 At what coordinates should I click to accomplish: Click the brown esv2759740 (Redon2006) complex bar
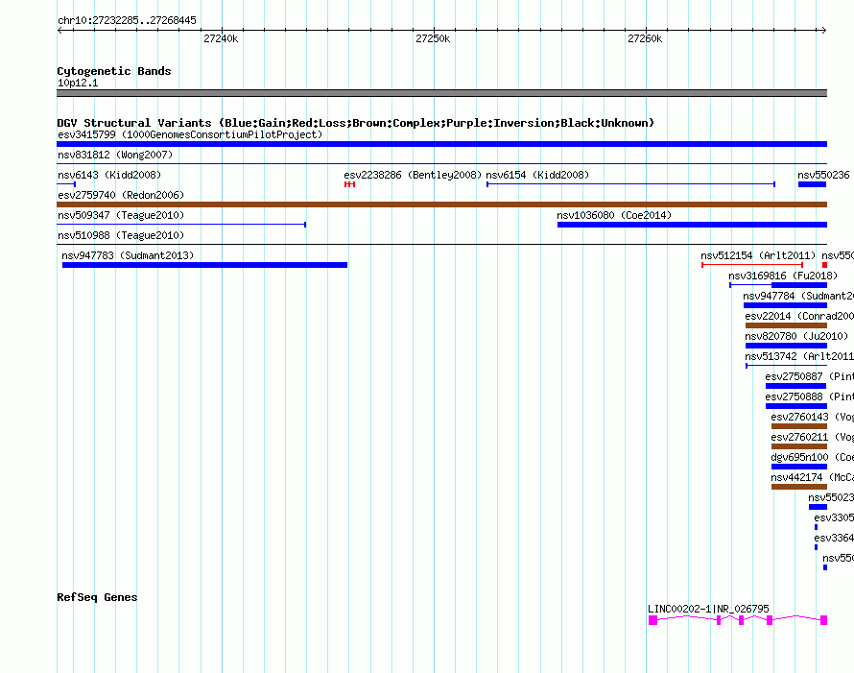coord(441,204)
